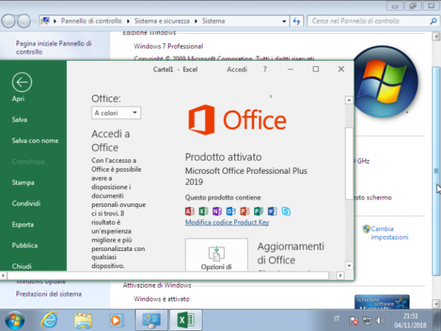
Task: Open Prestazioni del sistema link
Action: [49, 294]
